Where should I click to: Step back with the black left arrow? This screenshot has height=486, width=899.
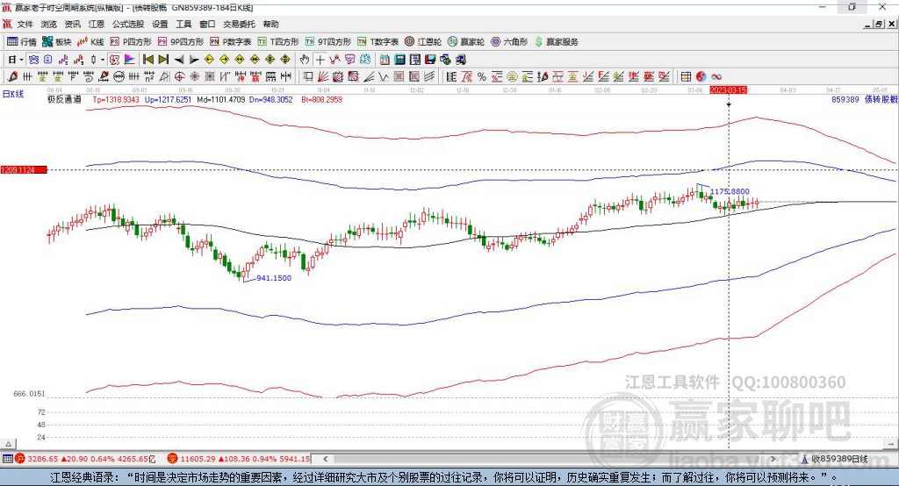[x=179, y=60]
